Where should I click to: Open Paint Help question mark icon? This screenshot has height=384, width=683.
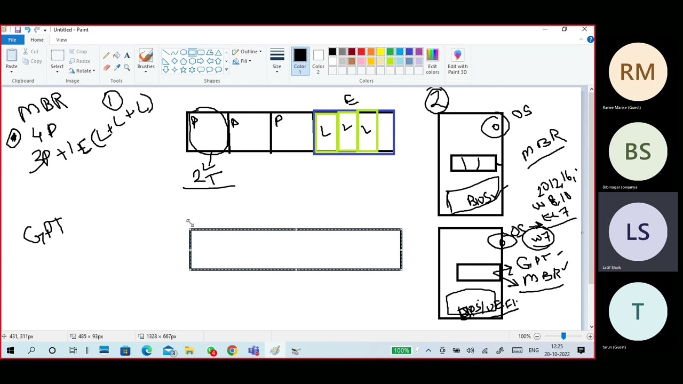(x=590, y=39)
